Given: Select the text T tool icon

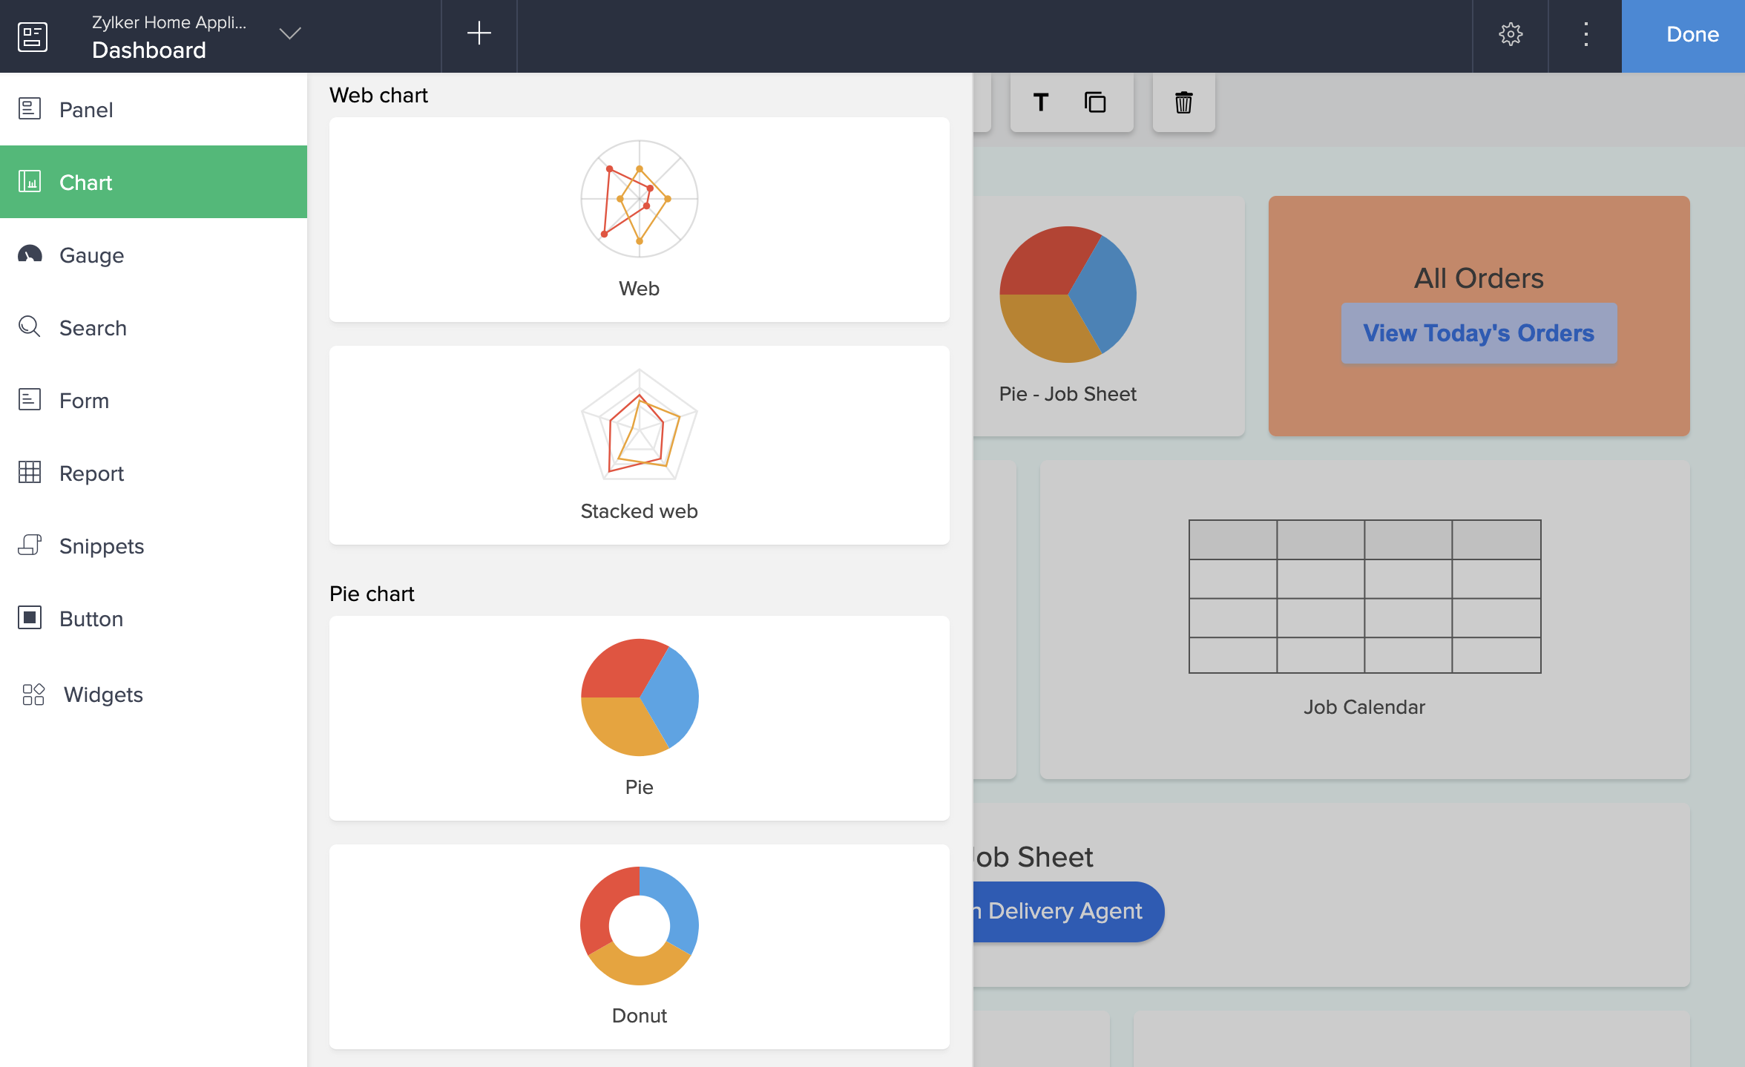Looking at the screenshot, I should pos(1041,102).
